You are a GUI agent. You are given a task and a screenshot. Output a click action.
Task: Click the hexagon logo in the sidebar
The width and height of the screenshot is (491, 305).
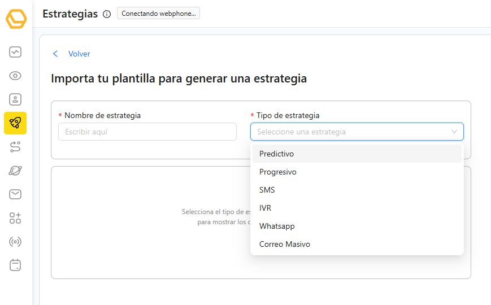(x=16, y=19)
